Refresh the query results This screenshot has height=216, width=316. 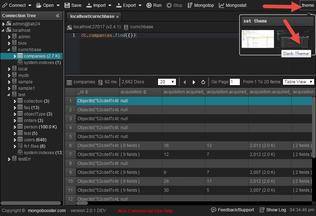203,82
